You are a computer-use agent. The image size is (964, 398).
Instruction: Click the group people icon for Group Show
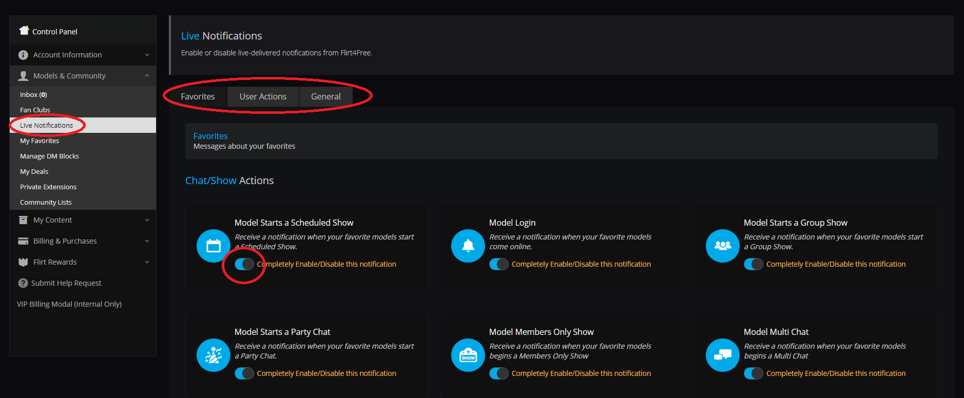(x=722, y=246)
